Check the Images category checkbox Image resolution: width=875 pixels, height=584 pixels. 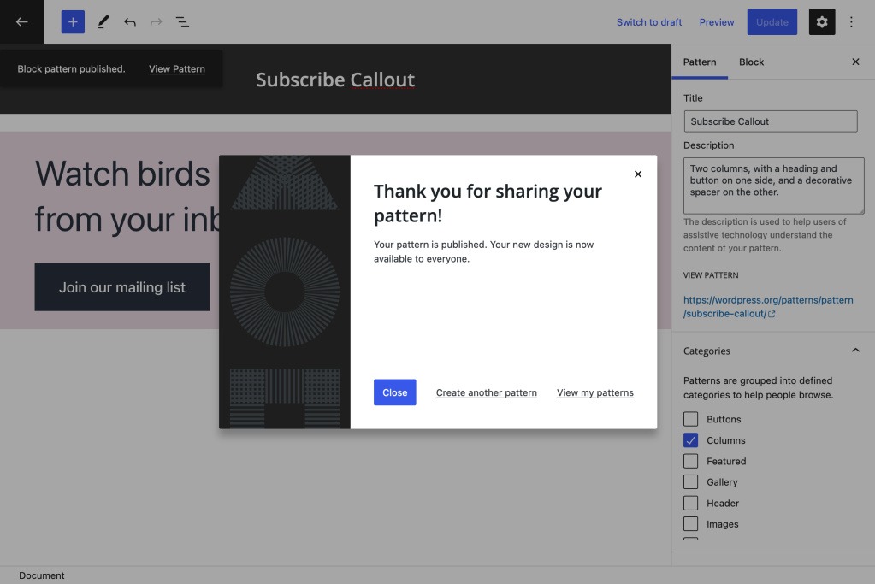click(x=690, y=524)
